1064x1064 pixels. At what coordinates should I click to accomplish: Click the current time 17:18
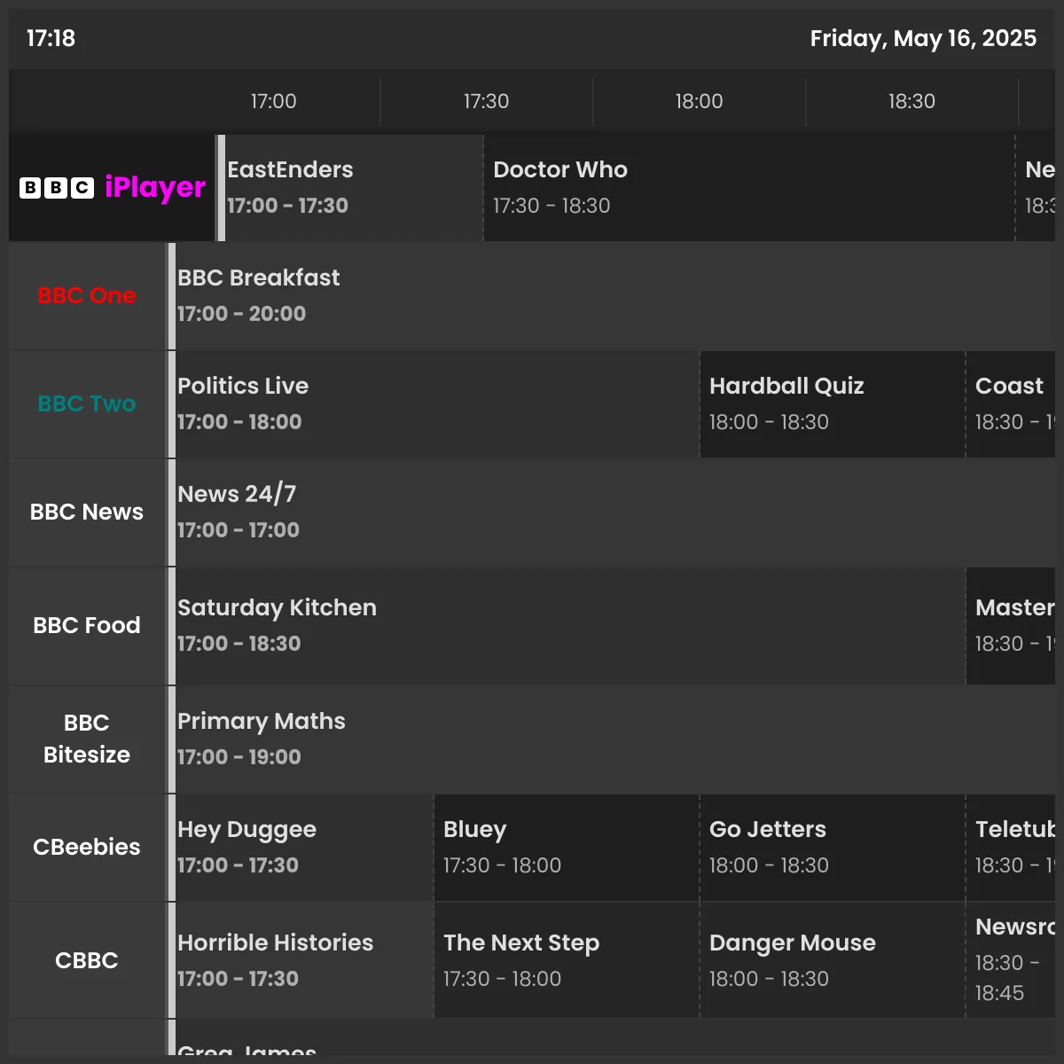(51, 38)
